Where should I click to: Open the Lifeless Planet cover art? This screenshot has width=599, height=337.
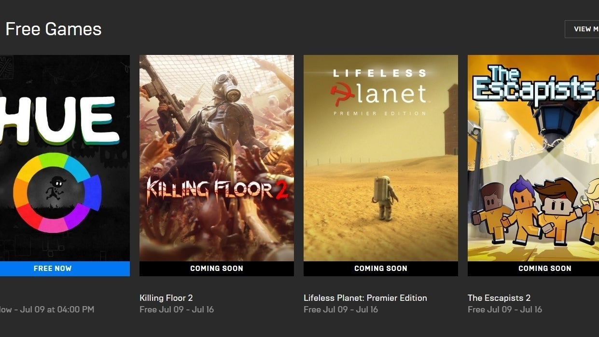click(381, 158)
